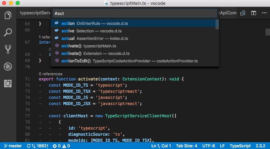Open the Source Control view
This screenshot has height=149, width=270.
(8, 49)
